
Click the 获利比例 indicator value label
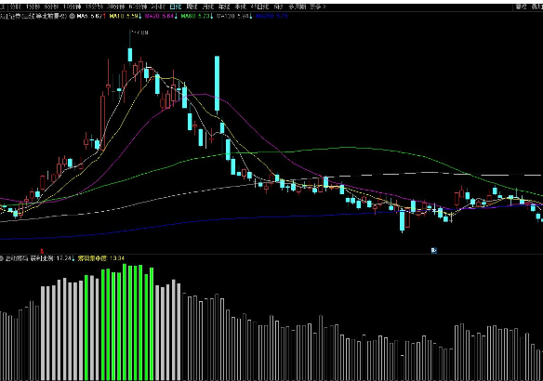pos(52,258)
